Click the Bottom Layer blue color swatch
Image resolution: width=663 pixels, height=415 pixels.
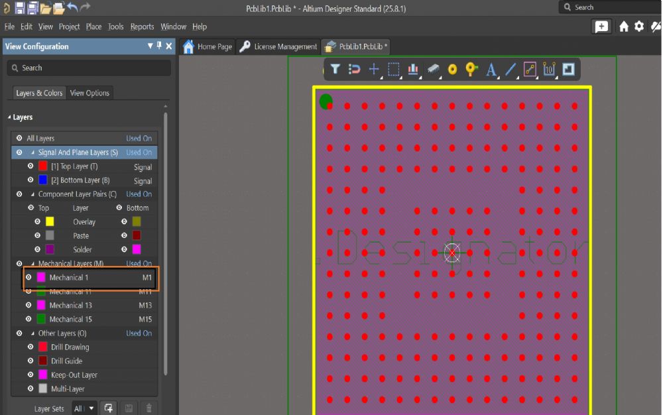click(43, 180)
